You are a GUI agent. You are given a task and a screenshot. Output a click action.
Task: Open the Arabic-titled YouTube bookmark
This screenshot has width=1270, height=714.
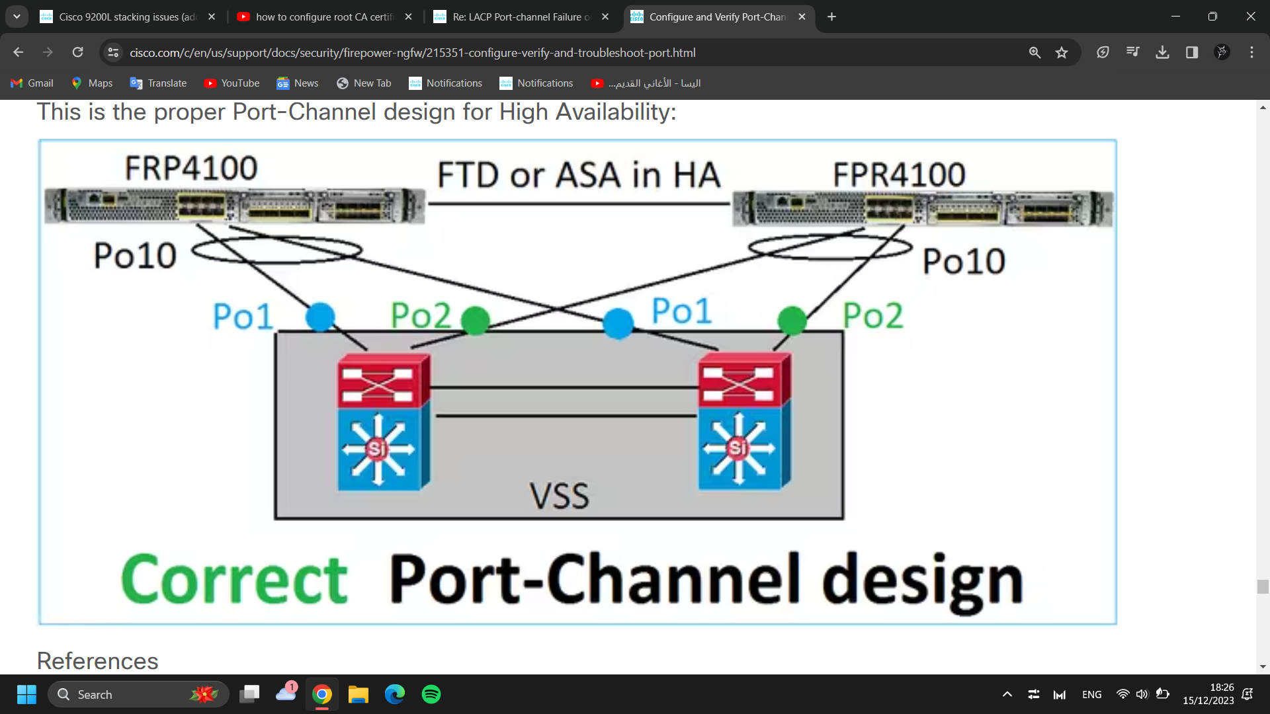coord(646,83)
